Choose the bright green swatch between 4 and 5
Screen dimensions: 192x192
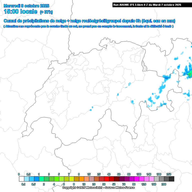pyautogui.click(x=56, y=179)
